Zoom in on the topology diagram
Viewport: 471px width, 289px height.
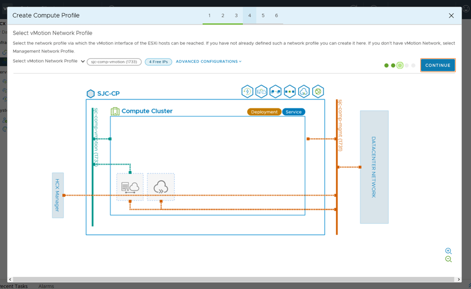coord(448,251)
